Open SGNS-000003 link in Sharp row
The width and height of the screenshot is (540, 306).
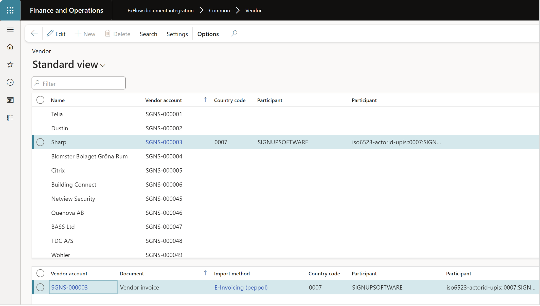[164, 142]
